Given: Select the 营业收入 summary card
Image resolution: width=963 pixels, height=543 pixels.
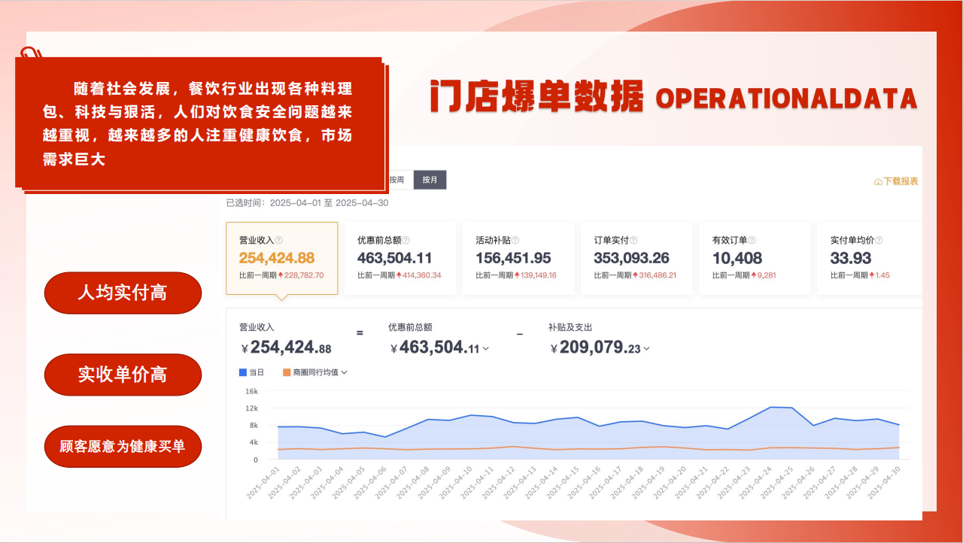Looking at the screenshot, I should (x=282, y=258).
